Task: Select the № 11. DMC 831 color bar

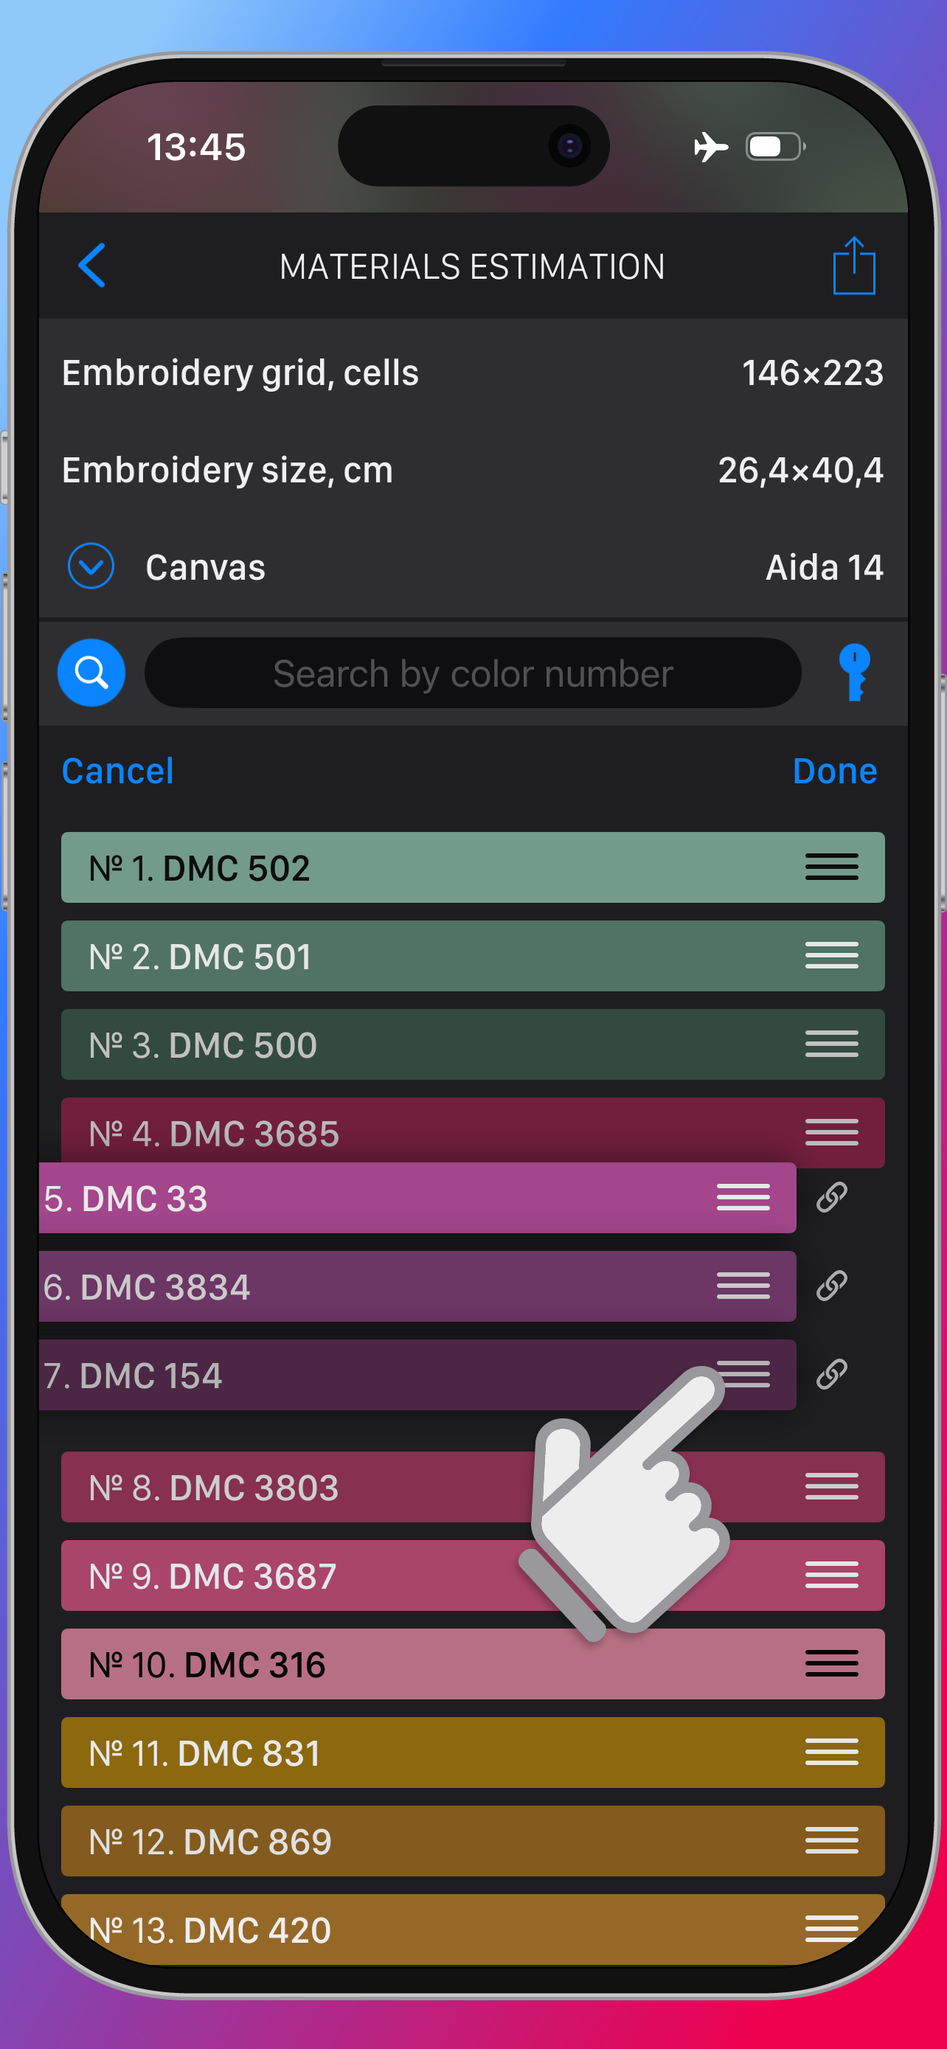Action: pyautogui.click(x=473, y=1752)
